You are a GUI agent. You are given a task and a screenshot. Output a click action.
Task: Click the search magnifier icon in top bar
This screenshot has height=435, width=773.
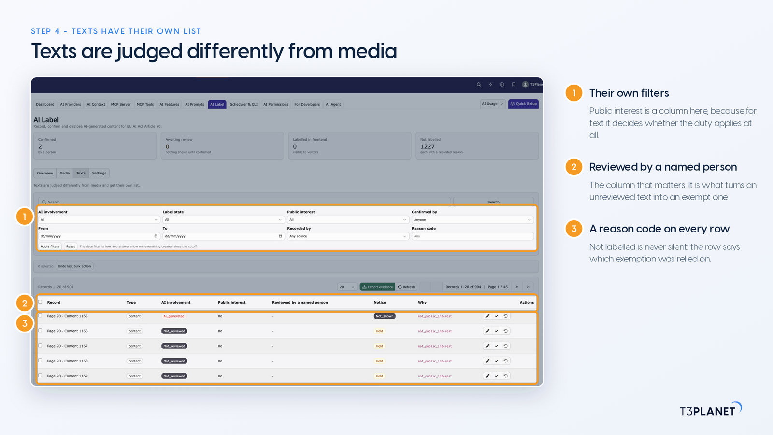(x=479, y=84)
